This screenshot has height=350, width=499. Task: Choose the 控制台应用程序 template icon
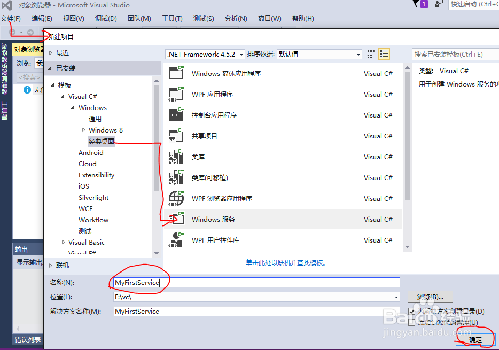[176, 115]
